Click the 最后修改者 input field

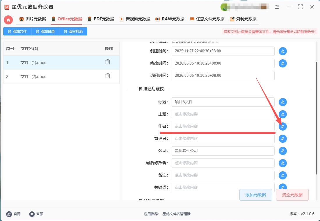[x=223, y=163]
